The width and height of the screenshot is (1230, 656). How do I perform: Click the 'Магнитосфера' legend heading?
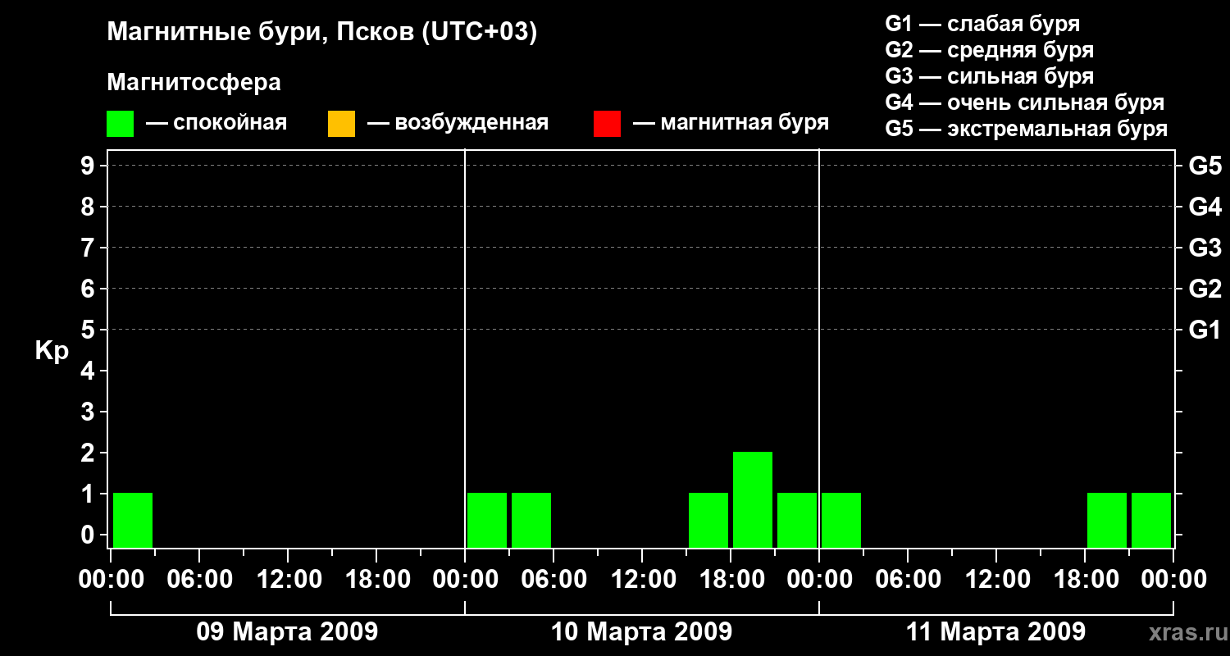pos(194,83)
